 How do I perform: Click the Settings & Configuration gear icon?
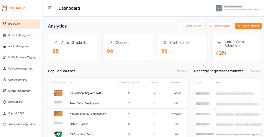[4, 124]
